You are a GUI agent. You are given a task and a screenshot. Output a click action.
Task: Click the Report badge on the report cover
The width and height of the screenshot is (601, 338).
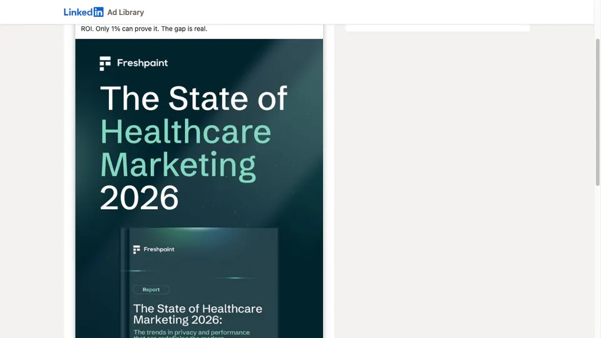pyautogui.click(x=151, y=290)
